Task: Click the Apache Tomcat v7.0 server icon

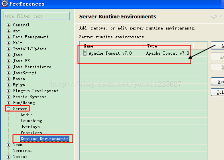Action: 85,53
